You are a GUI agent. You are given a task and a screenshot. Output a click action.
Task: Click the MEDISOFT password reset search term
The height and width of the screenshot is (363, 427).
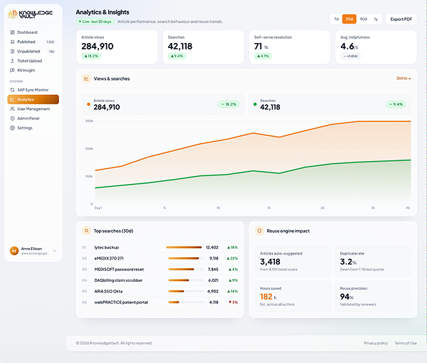coord(119,270)
